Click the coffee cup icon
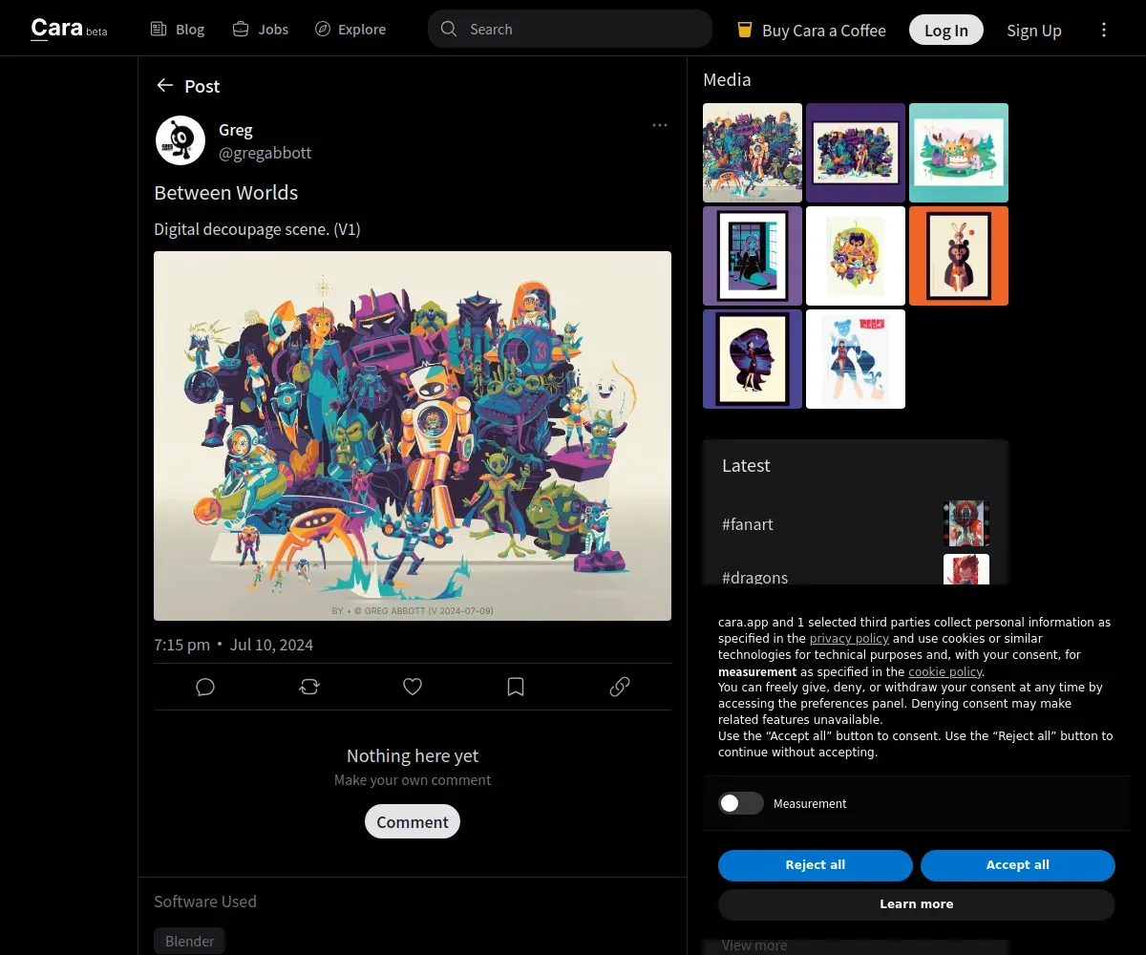The width and height of the screenshot is (1146, 955). coord(745,30)
